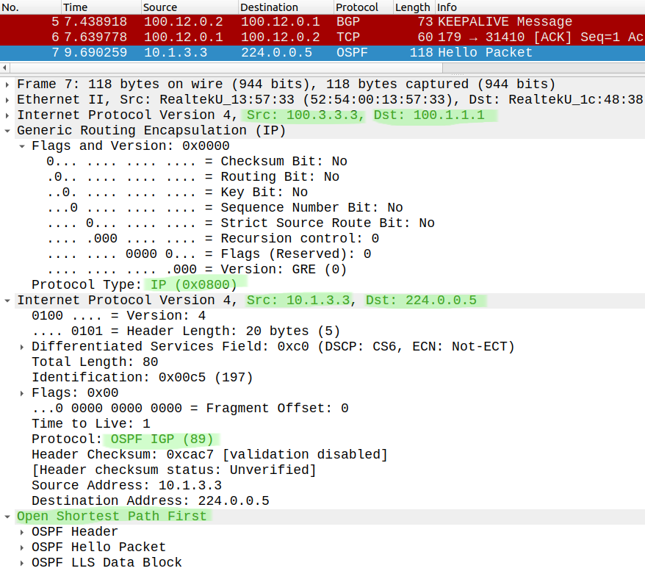Expand the Differentiated Services Field row

point(22,347)
